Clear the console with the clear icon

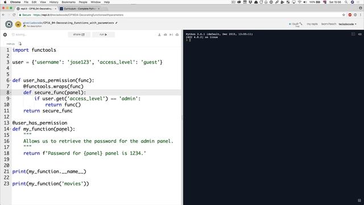click(x=359, y=34)
